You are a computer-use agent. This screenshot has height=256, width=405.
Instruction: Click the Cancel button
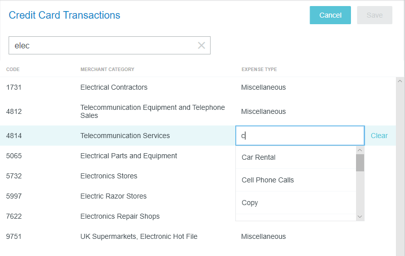(330, 15)
